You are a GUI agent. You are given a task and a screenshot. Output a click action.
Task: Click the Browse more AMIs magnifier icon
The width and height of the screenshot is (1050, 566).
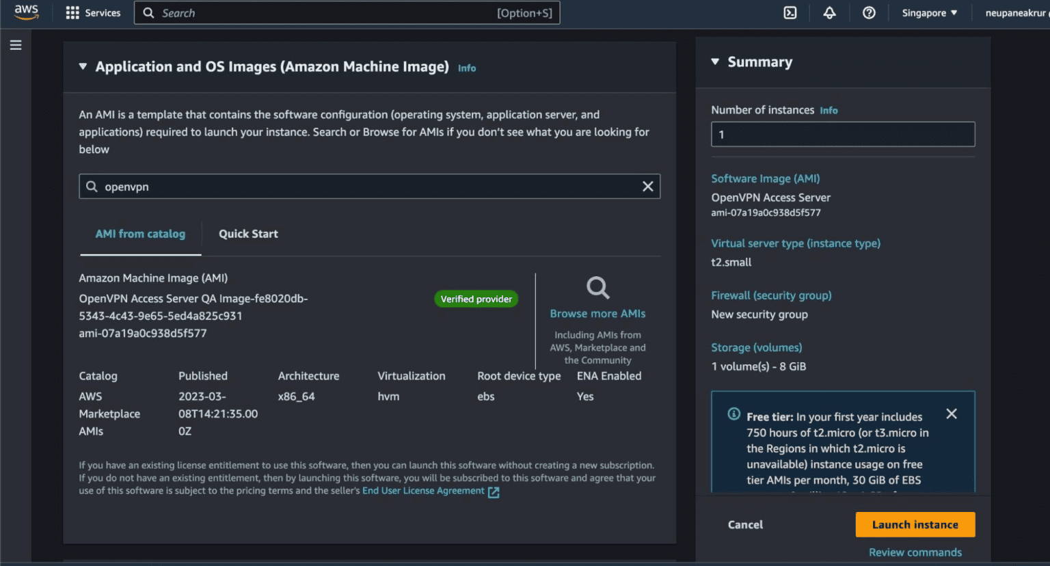pyautogui.click(x=597, y=288)
